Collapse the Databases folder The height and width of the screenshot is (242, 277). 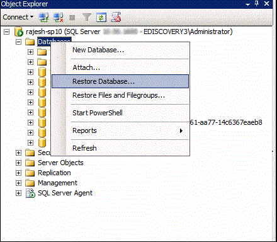(x=18, y=42)
